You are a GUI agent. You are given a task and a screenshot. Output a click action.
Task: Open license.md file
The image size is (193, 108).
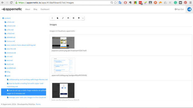(11, 41)
